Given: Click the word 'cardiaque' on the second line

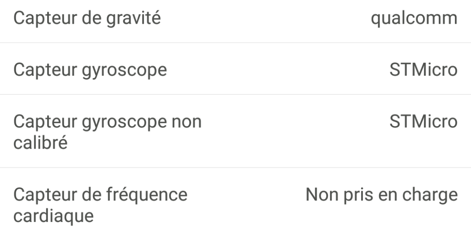Looking at the screenshot, I should pyautogui.click(x=53, y=216).
